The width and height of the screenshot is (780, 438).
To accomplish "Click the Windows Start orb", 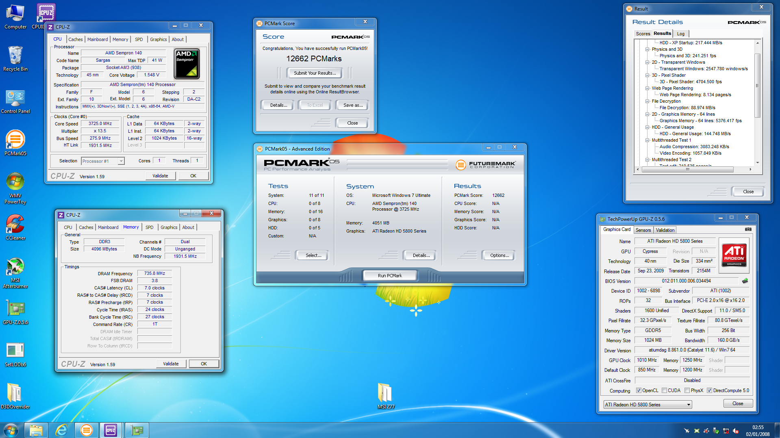I will tap(11, 430).
